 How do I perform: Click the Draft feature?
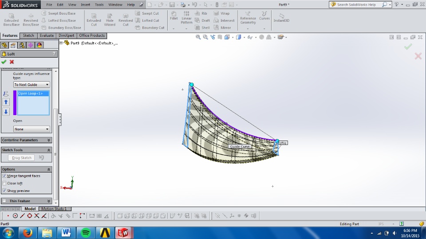point(202,20)
